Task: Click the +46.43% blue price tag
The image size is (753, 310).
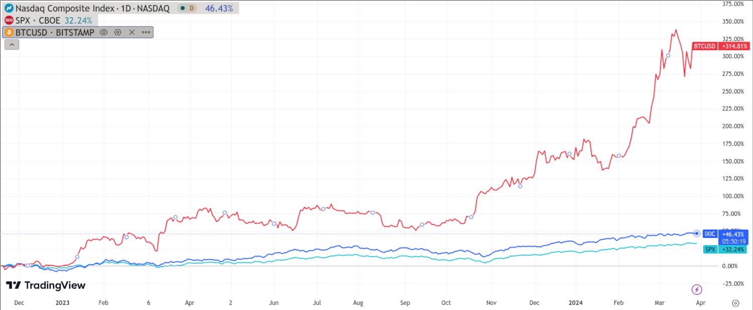Action: (x=733, y=233)
